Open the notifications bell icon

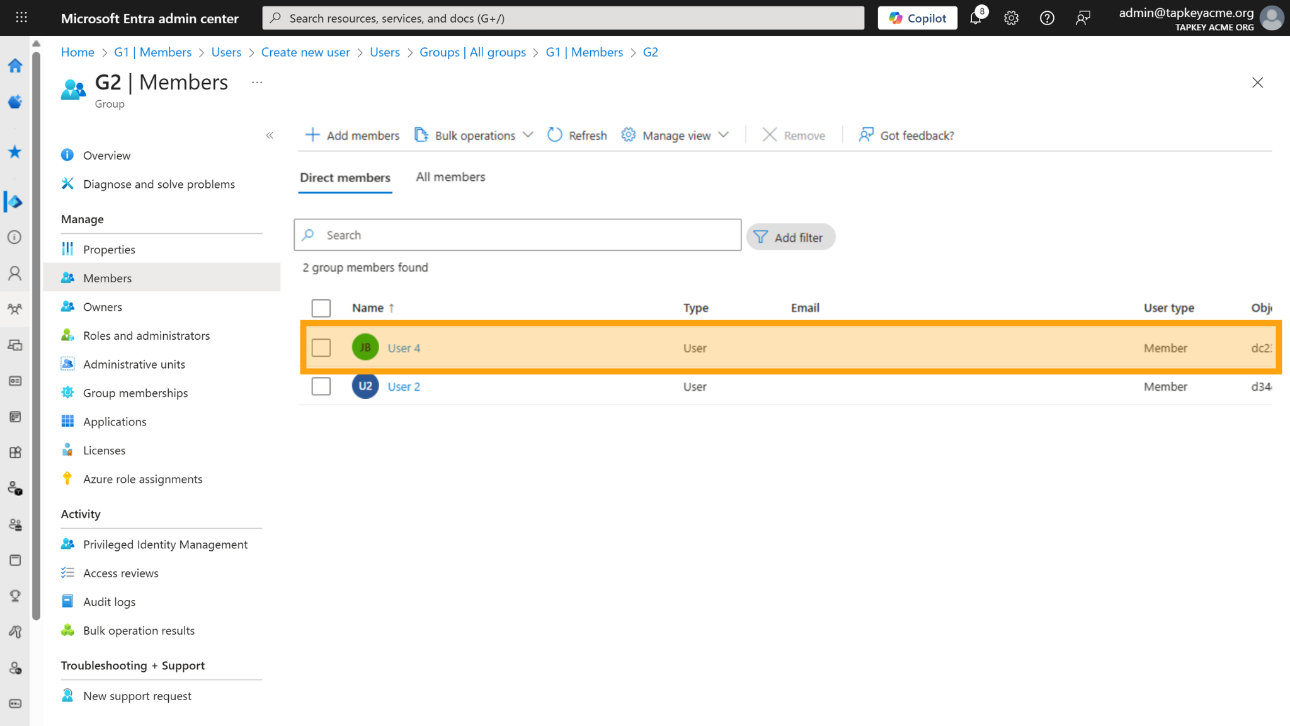click(976, 18)
